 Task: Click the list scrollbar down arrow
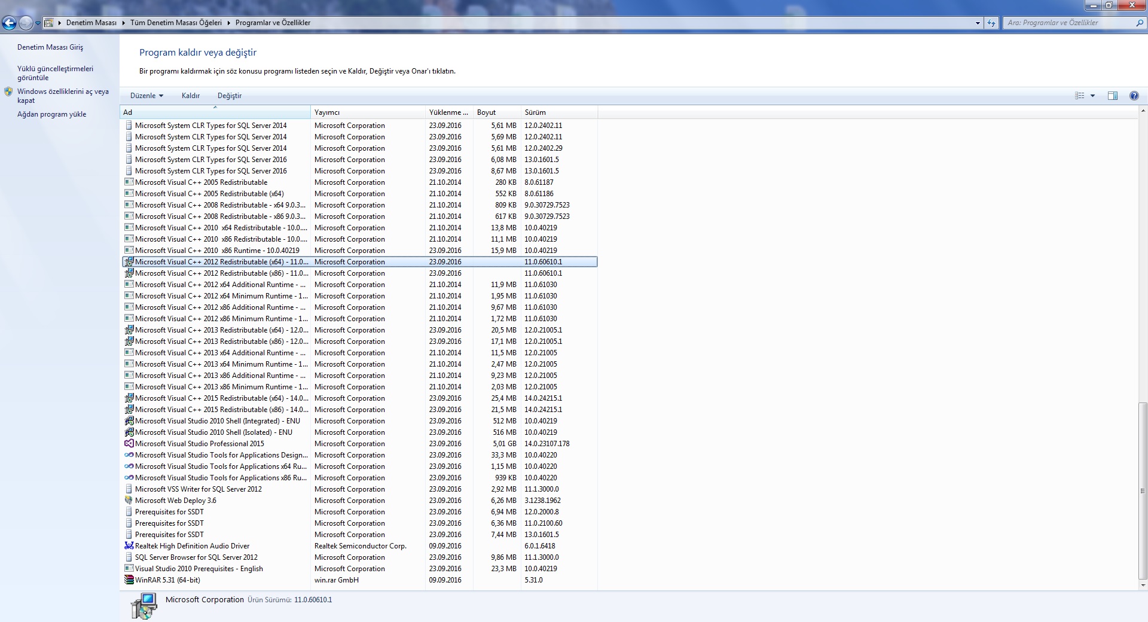pos(1143,586)
